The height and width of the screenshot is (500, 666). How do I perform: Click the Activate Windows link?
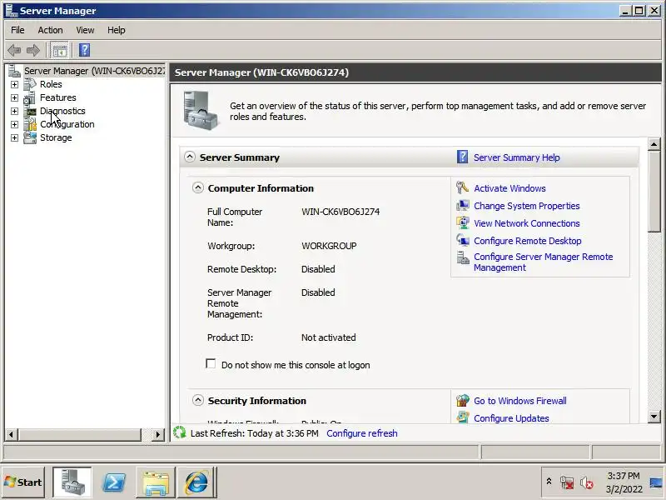pyautogui.click(x=509, y=188)
